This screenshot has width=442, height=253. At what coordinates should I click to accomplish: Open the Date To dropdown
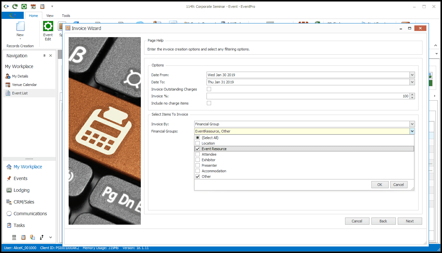tap(412, 82)
